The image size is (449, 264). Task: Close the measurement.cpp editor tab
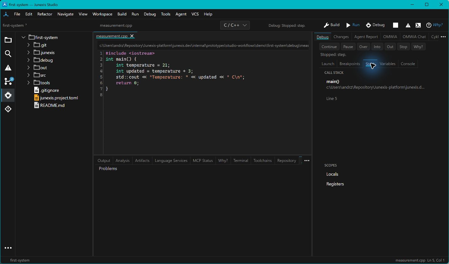132,36
